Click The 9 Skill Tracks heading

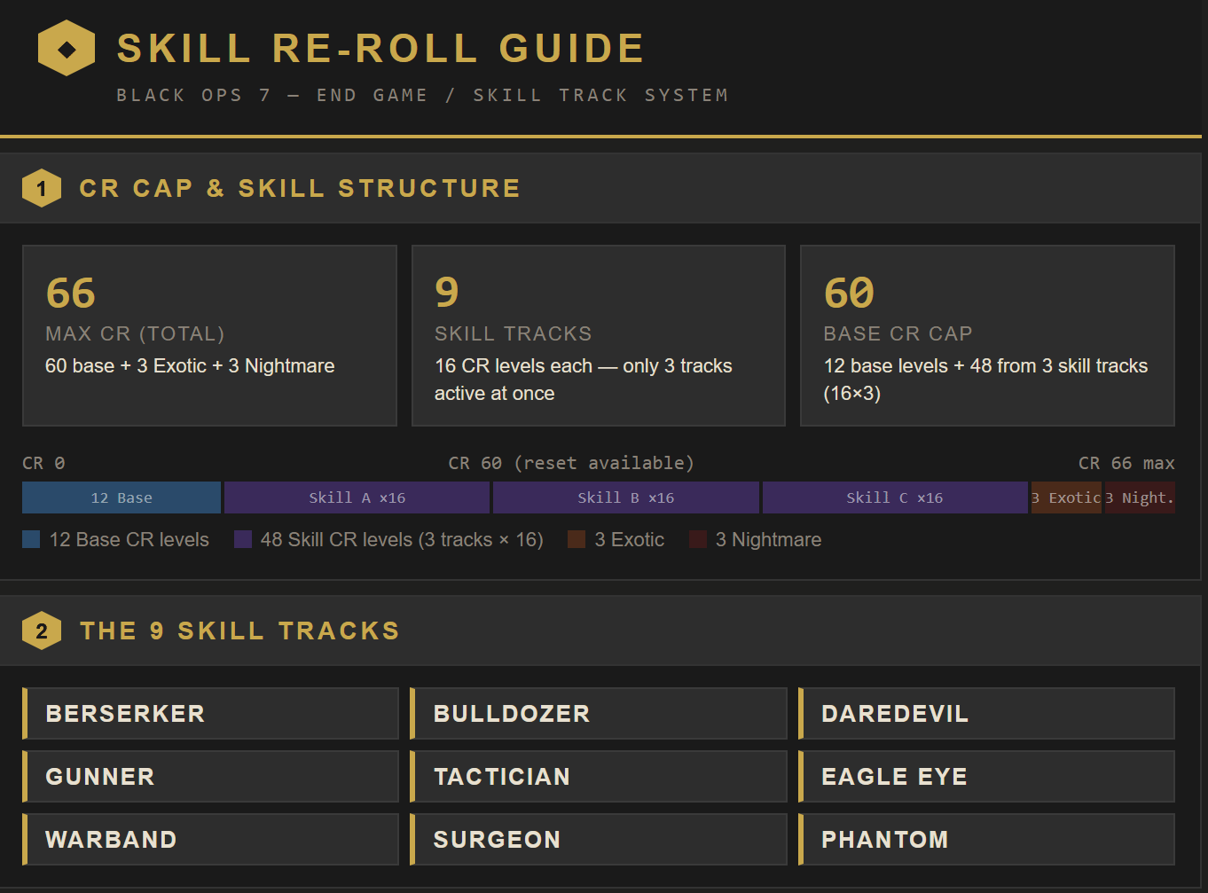click(239, 631)
